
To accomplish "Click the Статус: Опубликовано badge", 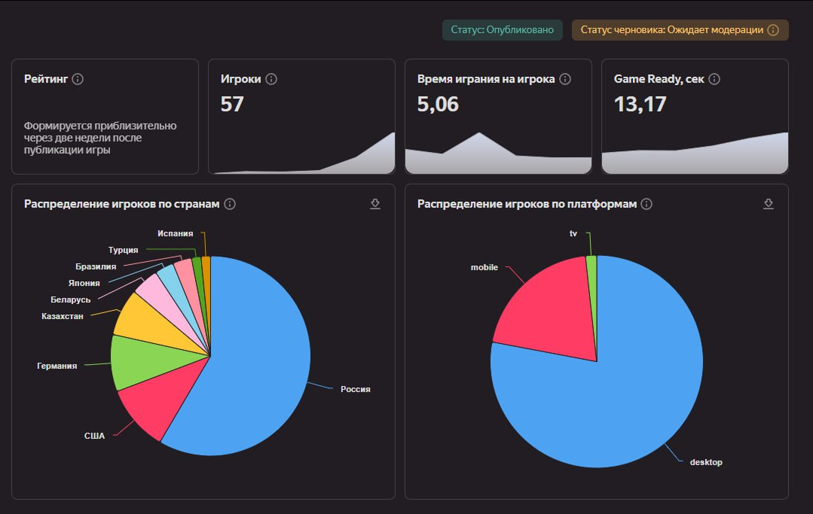I will point(502,30).
